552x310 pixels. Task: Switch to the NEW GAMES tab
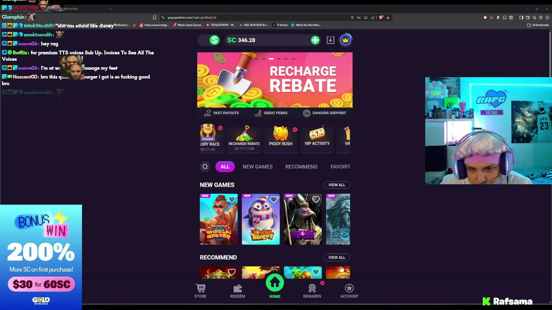257,167
